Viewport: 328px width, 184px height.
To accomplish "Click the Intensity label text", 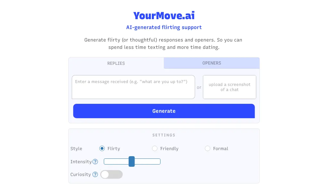I will 81,162.
